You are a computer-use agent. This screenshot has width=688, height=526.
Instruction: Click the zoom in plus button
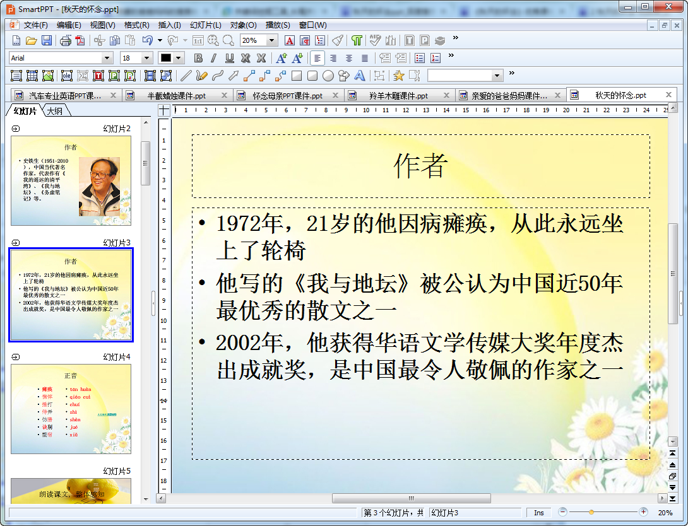coord(643,512)
